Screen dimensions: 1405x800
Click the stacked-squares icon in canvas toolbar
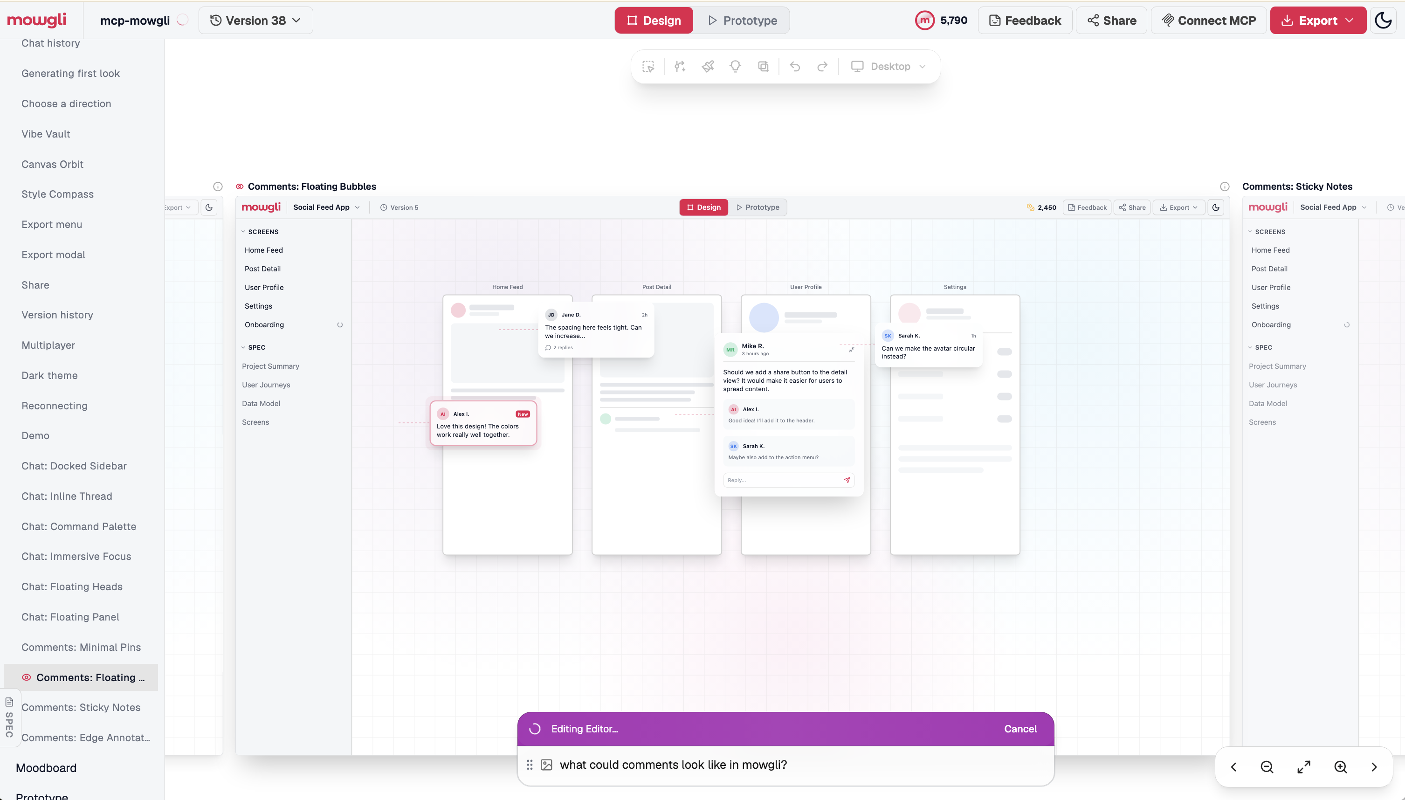click(763, 67)
